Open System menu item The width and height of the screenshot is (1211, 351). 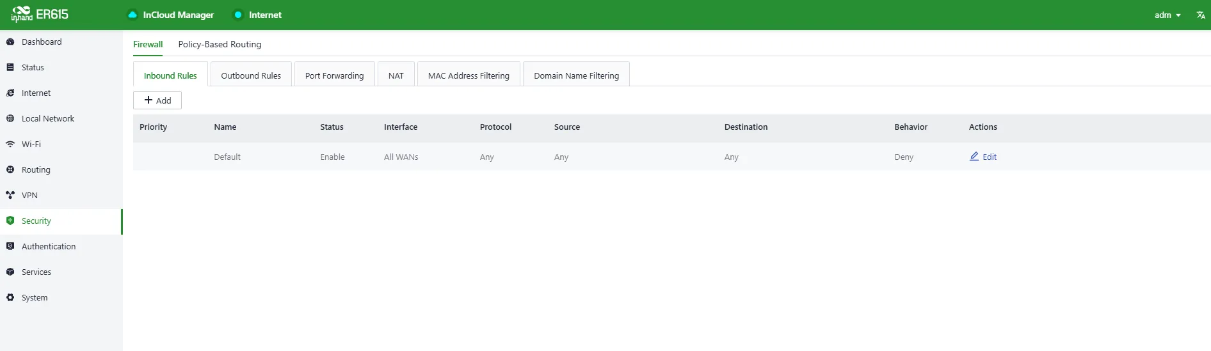[x=61, y=297]
